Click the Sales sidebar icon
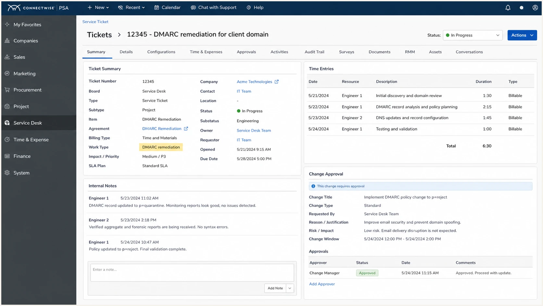 7,57
